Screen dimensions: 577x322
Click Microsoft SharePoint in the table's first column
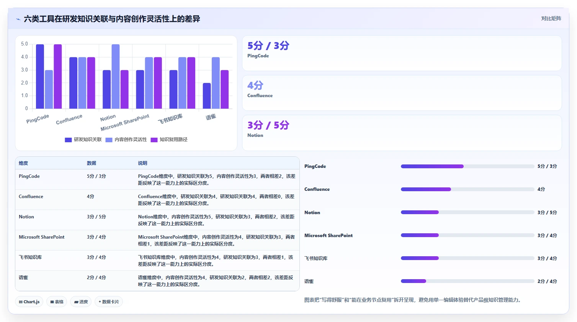tap(42, 237)
